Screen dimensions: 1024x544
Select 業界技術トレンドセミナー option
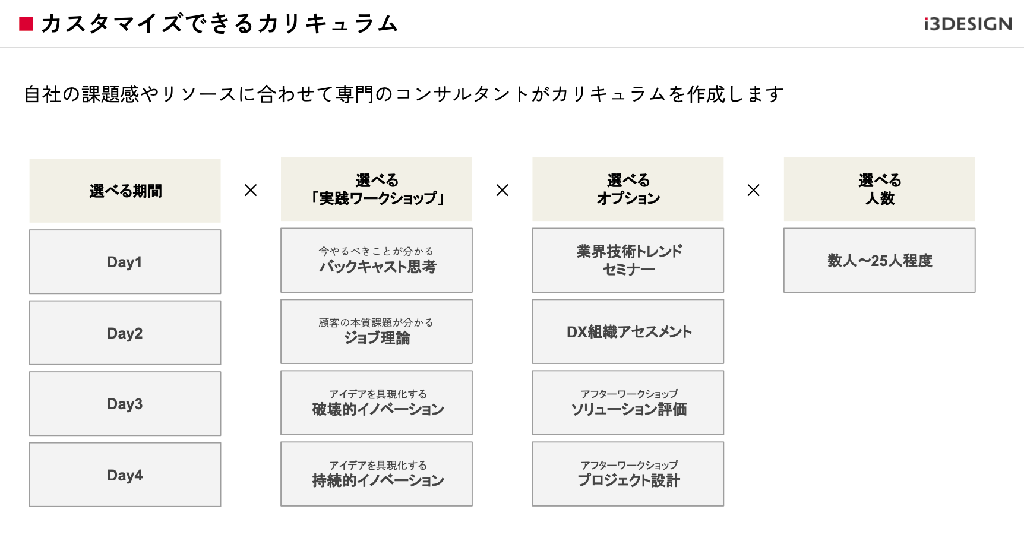pyautogui.click(x=628, y=260)
